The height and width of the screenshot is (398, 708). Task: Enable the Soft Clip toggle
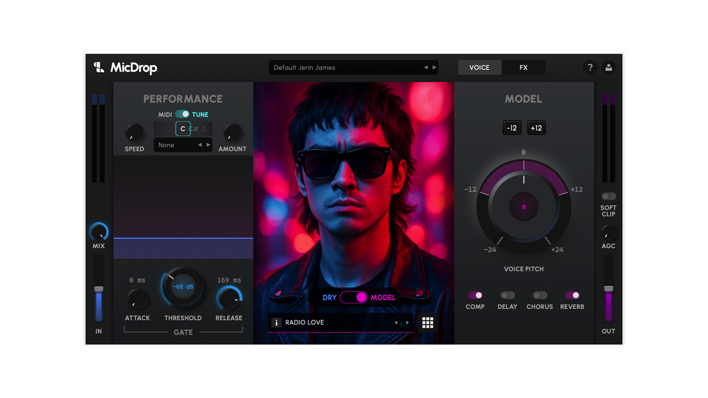[608, 196]
